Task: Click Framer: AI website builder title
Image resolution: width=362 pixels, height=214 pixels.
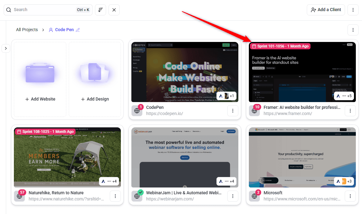Action: coord(302,107)
